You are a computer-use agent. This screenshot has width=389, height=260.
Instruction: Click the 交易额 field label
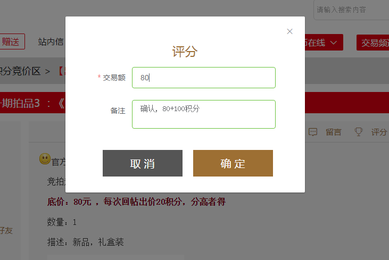[114, 78]
